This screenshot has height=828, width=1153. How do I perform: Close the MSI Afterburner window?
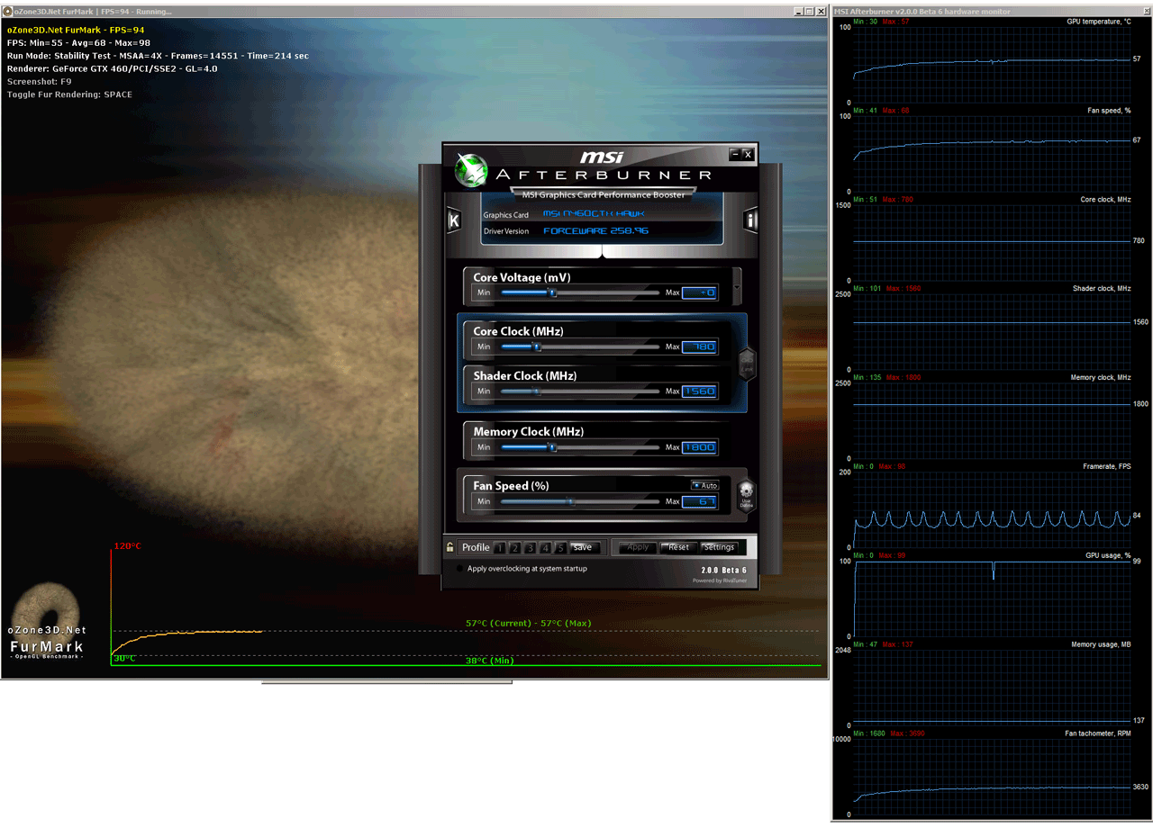coord(748,155)
